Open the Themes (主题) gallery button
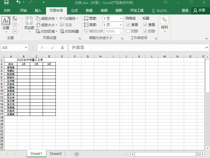The height and width of the screenshot is (158, 210). pyautogui.click(x=6, y=25)
